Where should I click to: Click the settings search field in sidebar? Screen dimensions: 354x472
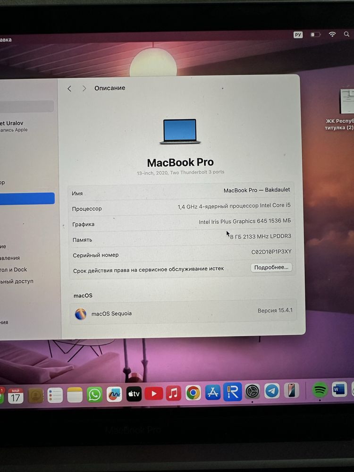pyautogui.click(x=27, y=106)
